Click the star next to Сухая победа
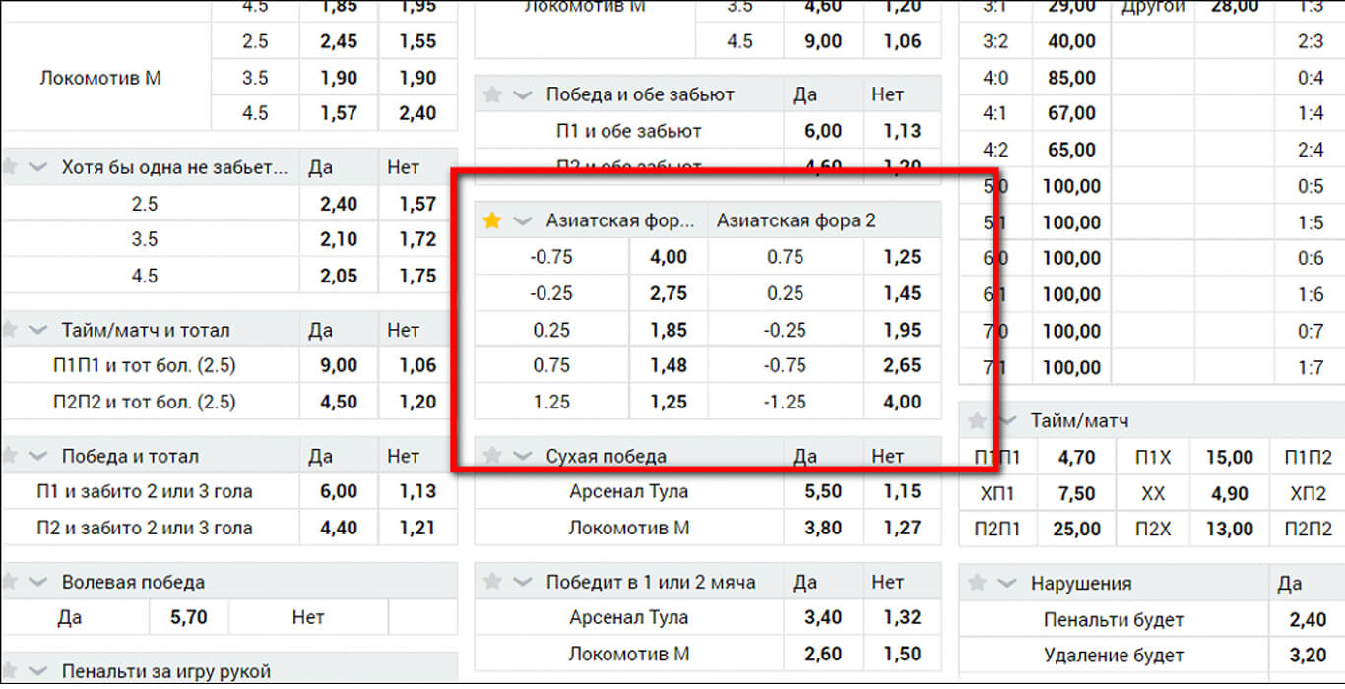 point(492,456)
